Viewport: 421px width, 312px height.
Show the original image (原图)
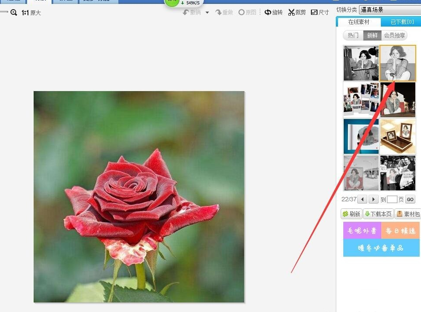click(247, 12)
